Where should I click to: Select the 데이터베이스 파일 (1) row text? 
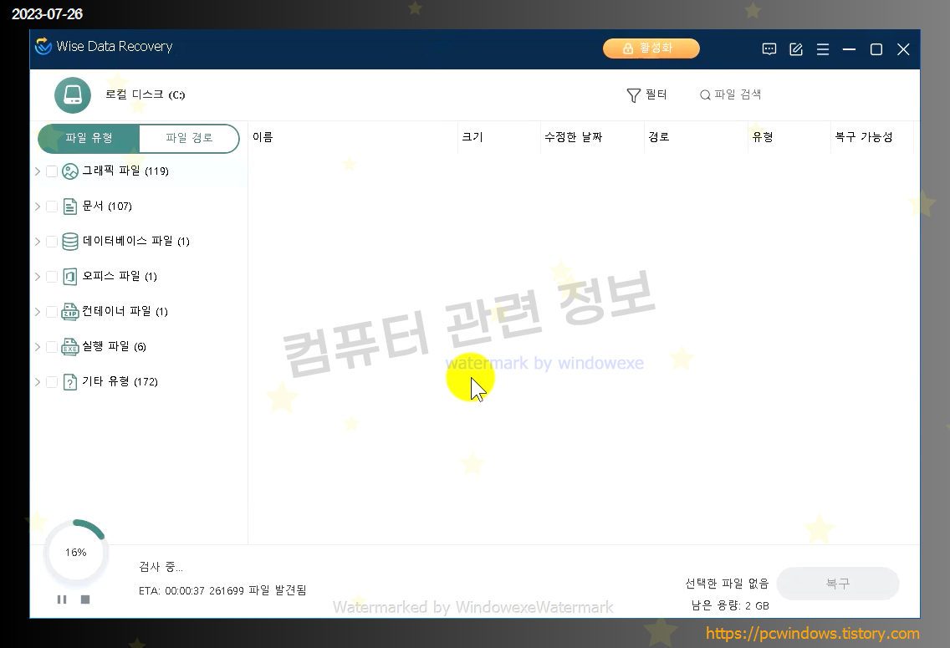(136, 241)
